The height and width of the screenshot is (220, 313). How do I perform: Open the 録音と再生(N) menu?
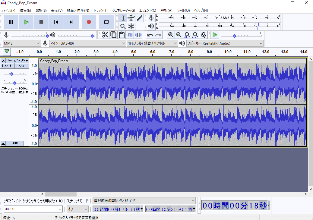[78, 10]
